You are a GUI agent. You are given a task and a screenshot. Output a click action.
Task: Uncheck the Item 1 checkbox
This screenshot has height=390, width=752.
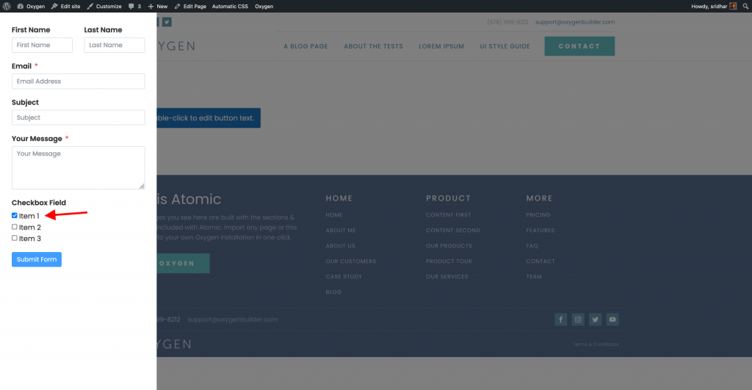(x=15, y=216)
